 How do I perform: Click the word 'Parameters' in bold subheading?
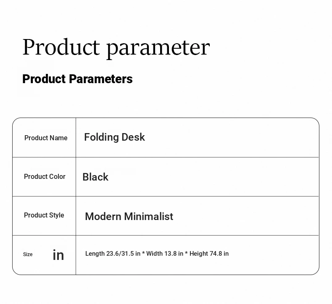[x=101, y=79]
